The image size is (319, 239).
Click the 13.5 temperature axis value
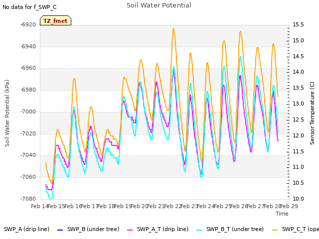click(298, 88)
